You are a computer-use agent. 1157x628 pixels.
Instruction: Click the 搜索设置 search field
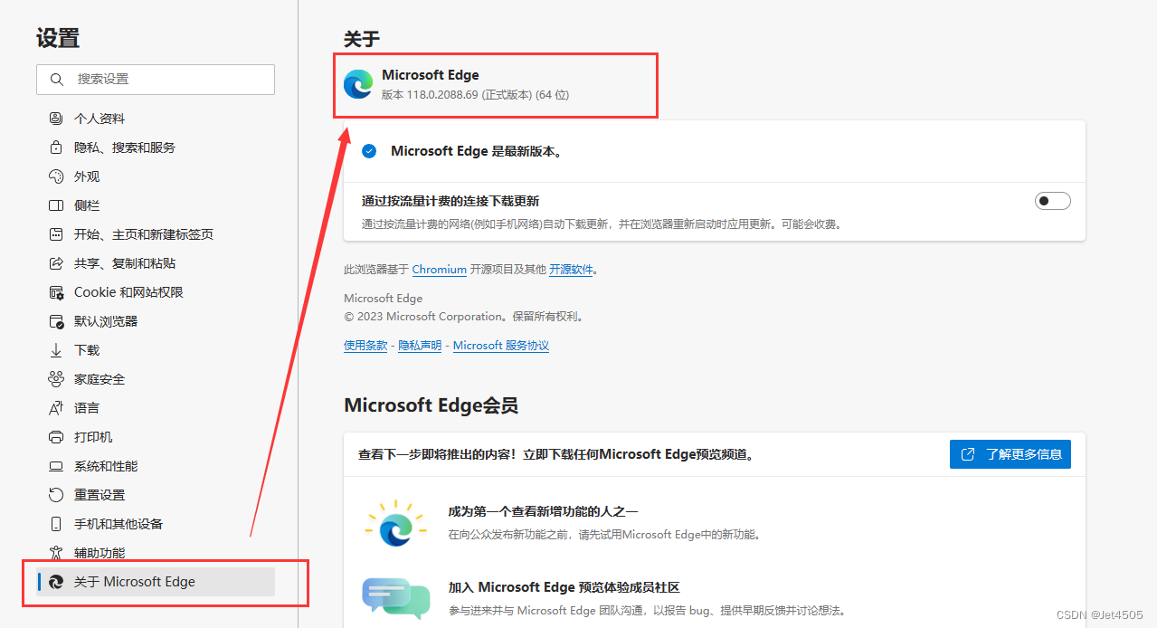(156, 80)
